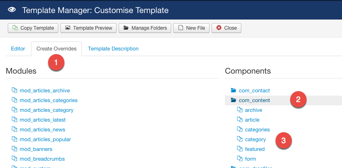Image resolution: width=342 pixels, height=168 pixels.
Task: Create override for article view
Action: tap(252, 120)
